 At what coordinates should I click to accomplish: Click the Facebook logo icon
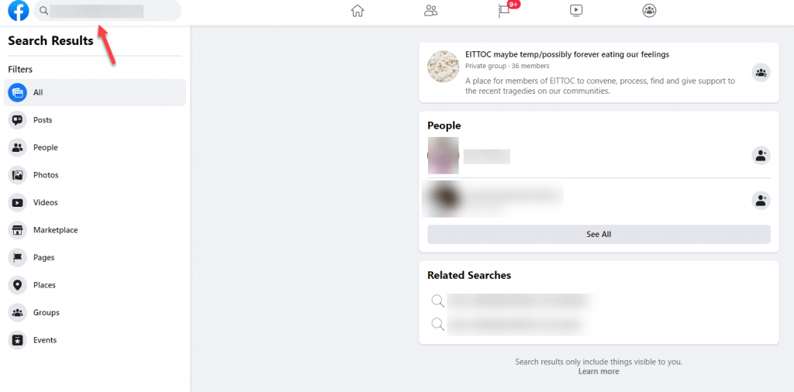(19, 11)
